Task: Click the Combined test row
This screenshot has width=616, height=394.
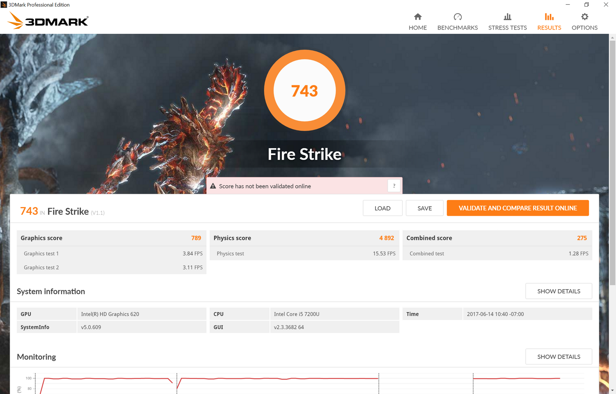Action: pyautogui.click(x=497, y=253)
